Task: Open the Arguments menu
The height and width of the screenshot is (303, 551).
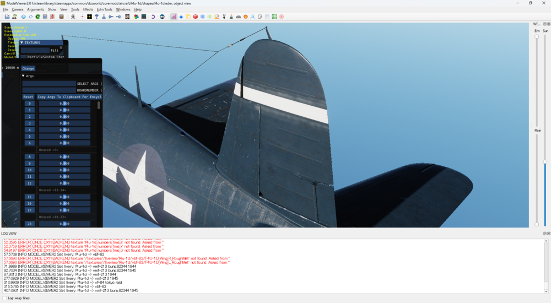Action: (35, 9)
